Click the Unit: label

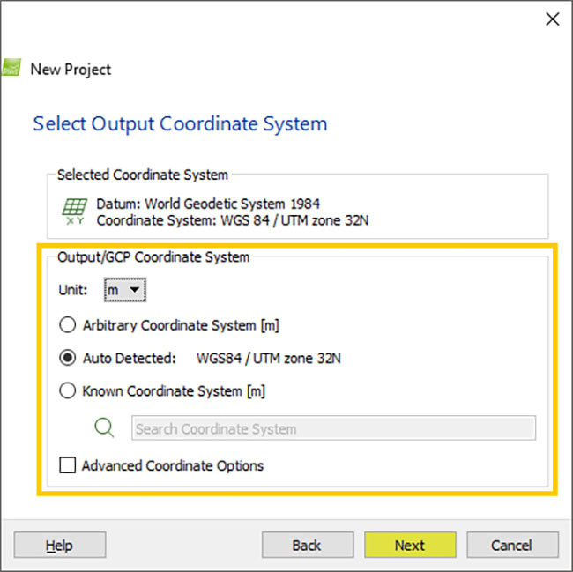coord(73,290)
